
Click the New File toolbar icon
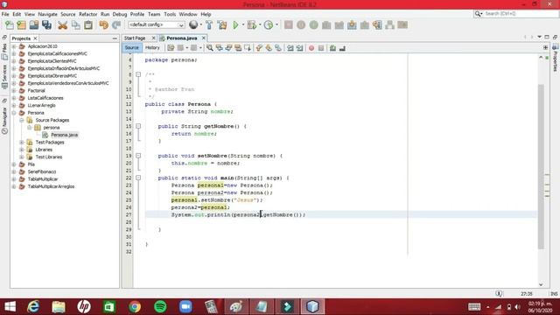[x=9, y=25]
